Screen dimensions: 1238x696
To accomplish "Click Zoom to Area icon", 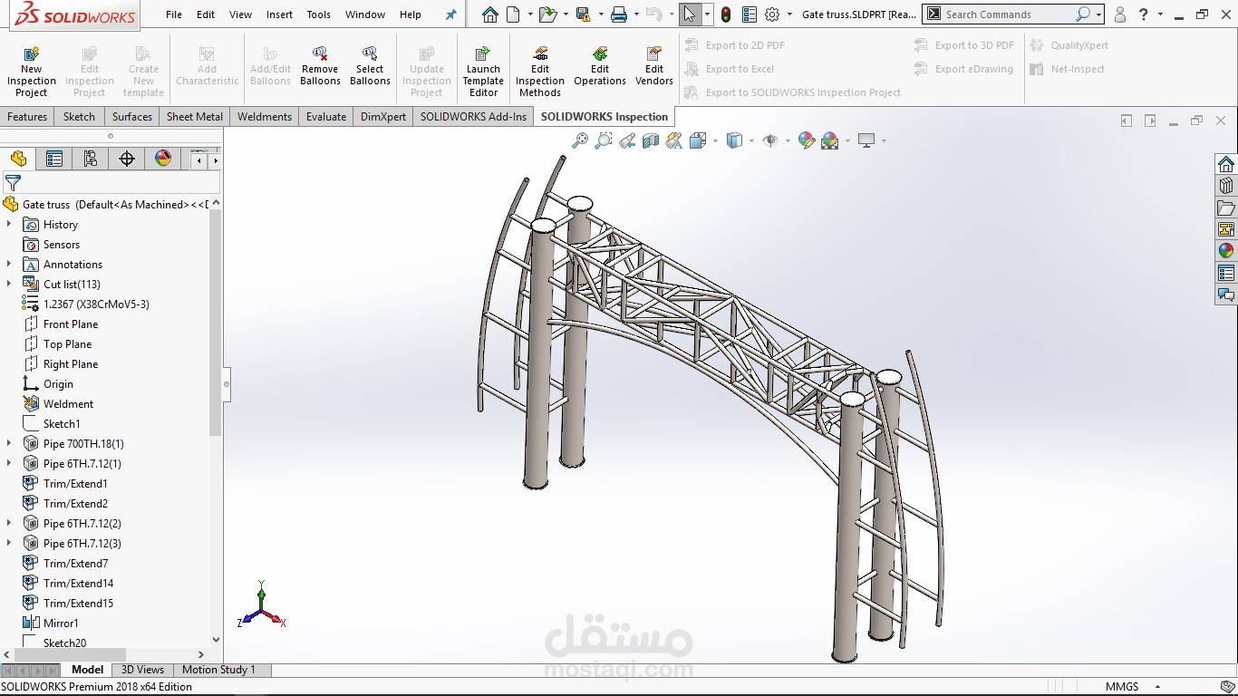I will coord(604,140).
